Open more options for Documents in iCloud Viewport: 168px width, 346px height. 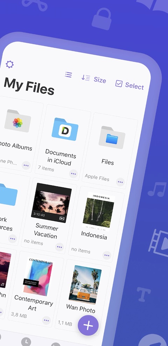point(73,174)
